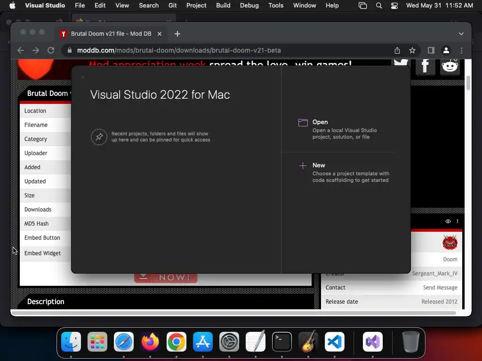Viewport: 482px width, 361px height.
Task: Open the Chrome profile menu
Action: coord(446,50)
